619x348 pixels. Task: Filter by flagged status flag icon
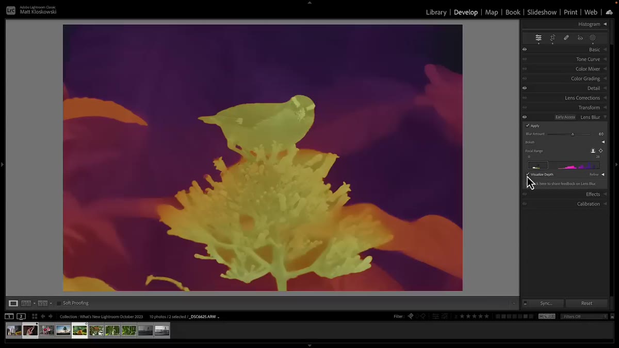(x=411, y=316)
